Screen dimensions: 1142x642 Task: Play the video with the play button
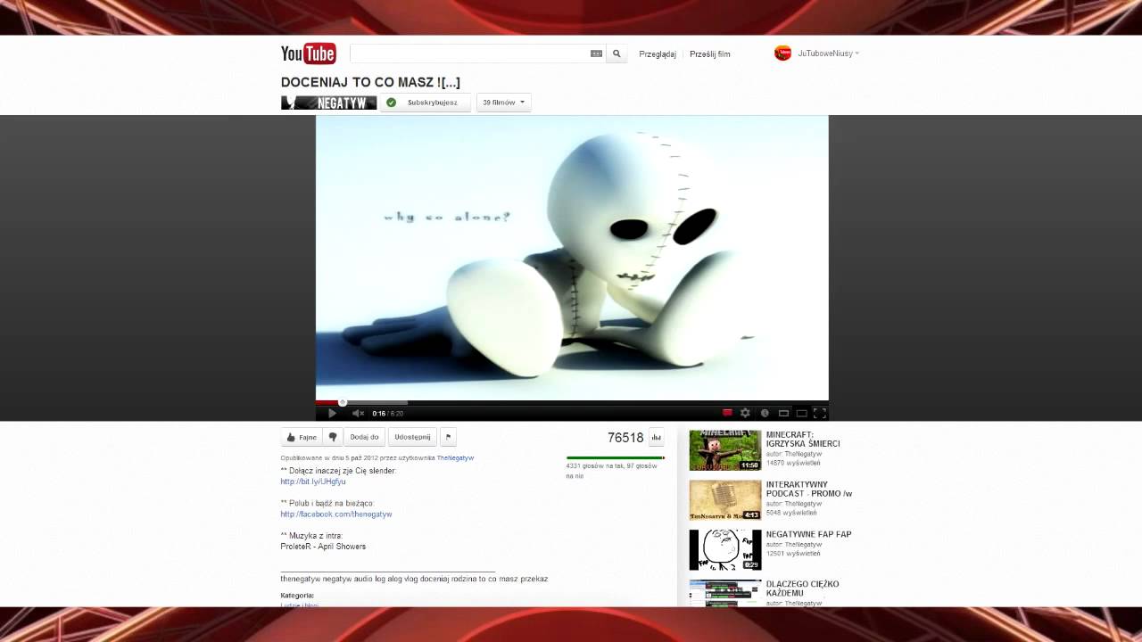[332, 413]
